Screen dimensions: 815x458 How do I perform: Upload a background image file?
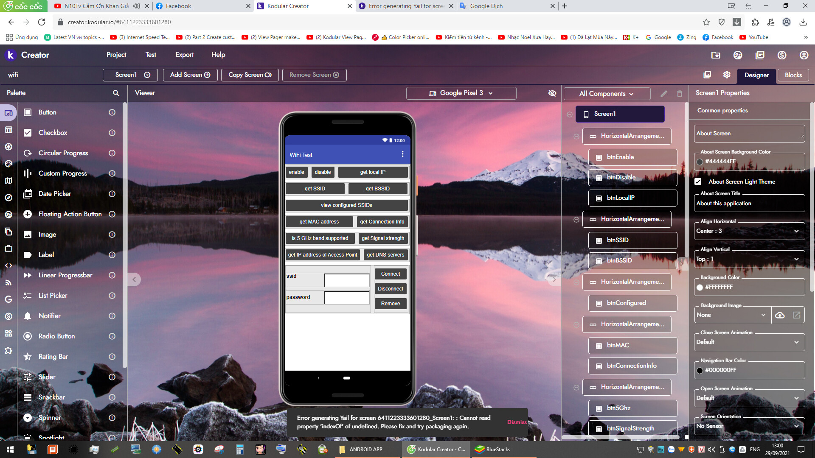click(x=780, y=315)
